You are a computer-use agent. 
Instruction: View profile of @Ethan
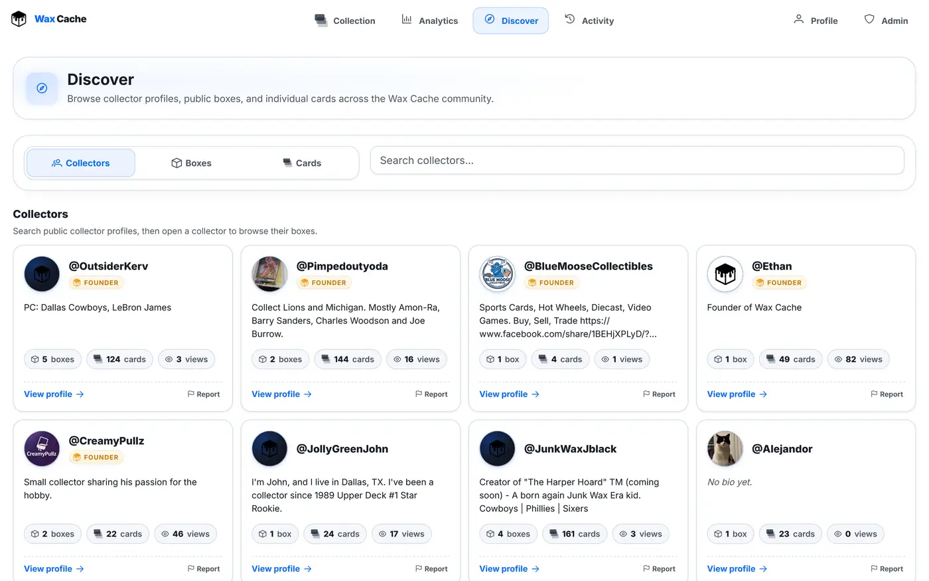pyautogui.click(x=737, y=394)
